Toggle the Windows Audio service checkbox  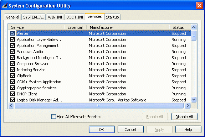(13, 51)
